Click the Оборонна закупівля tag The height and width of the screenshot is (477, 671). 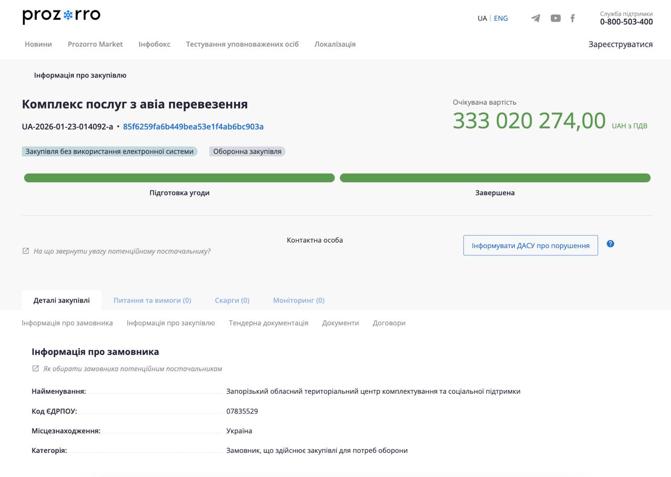[x=247, y=151]
